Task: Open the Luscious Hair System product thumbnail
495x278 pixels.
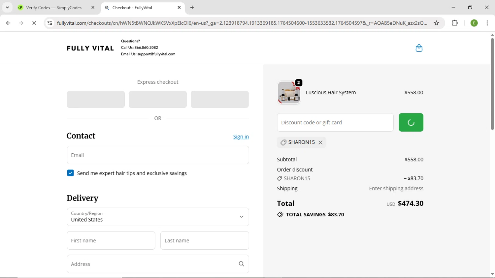Action: 289,93
